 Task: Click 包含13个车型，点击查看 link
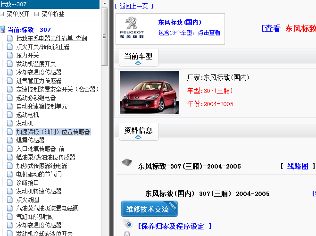(x=189, y=33)
